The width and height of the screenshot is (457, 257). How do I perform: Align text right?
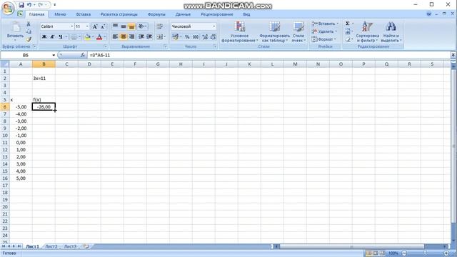pos(131,36)
